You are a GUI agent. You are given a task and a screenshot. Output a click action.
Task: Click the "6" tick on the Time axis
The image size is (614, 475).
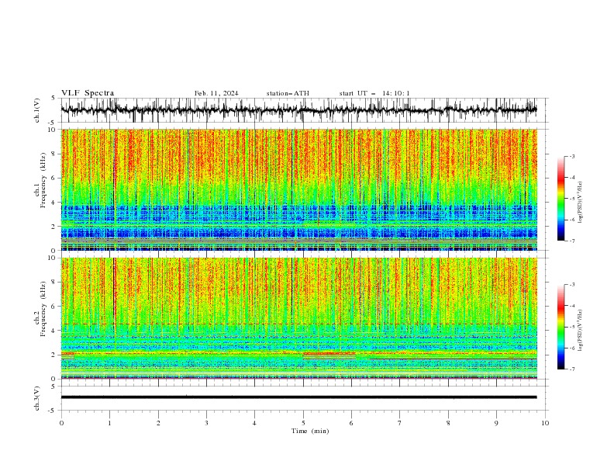coord(351,423)
